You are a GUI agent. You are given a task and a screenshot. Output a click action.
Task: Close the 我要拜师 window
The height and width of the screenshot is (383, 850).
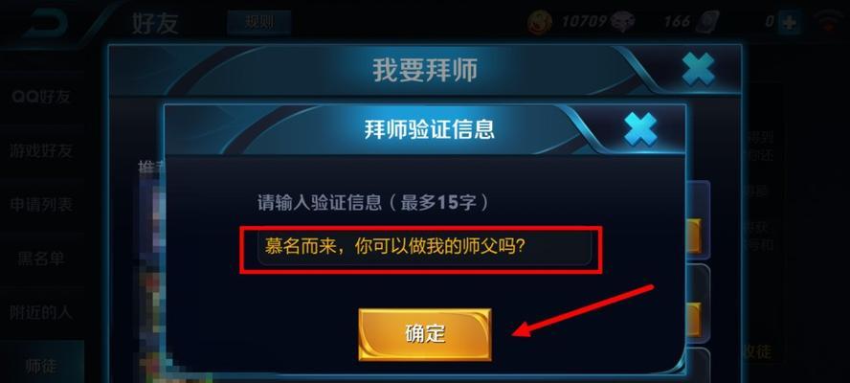pos(698,69)
